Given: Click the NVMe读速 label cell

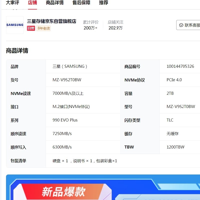Looking at the screenshot, I should point(26,93).
